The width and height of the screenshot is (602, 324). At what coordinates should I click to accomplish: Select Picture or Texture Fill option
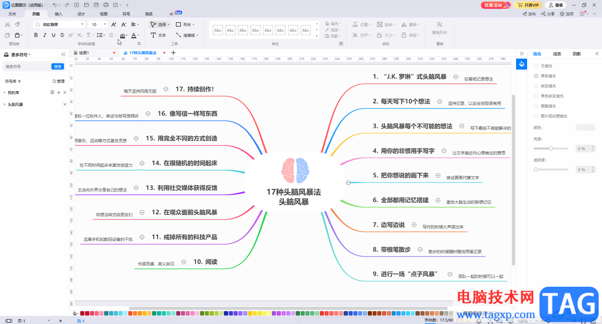click(536, 116)
